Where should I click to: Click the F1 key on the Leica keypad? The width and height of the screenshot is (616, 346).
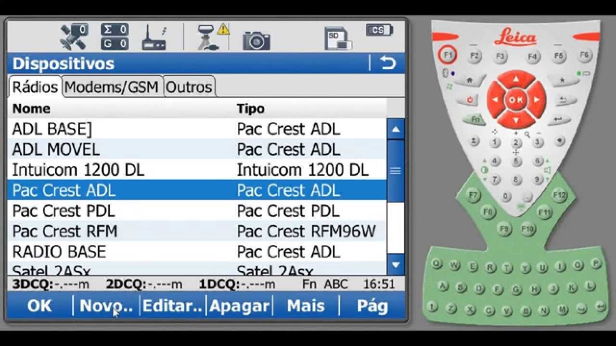click(x=448, y=55)
